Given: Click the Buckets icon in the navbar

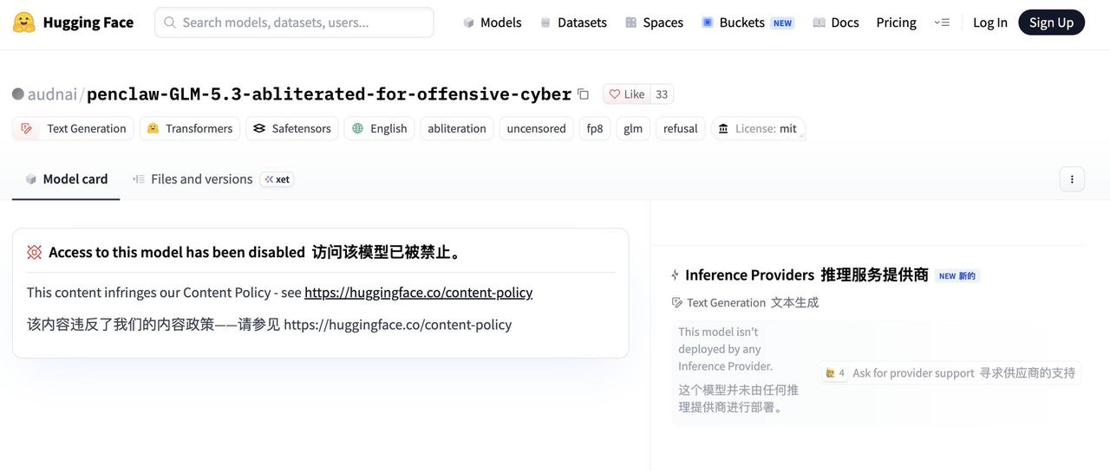Looking at the screenshot, I should pos(708,23).
